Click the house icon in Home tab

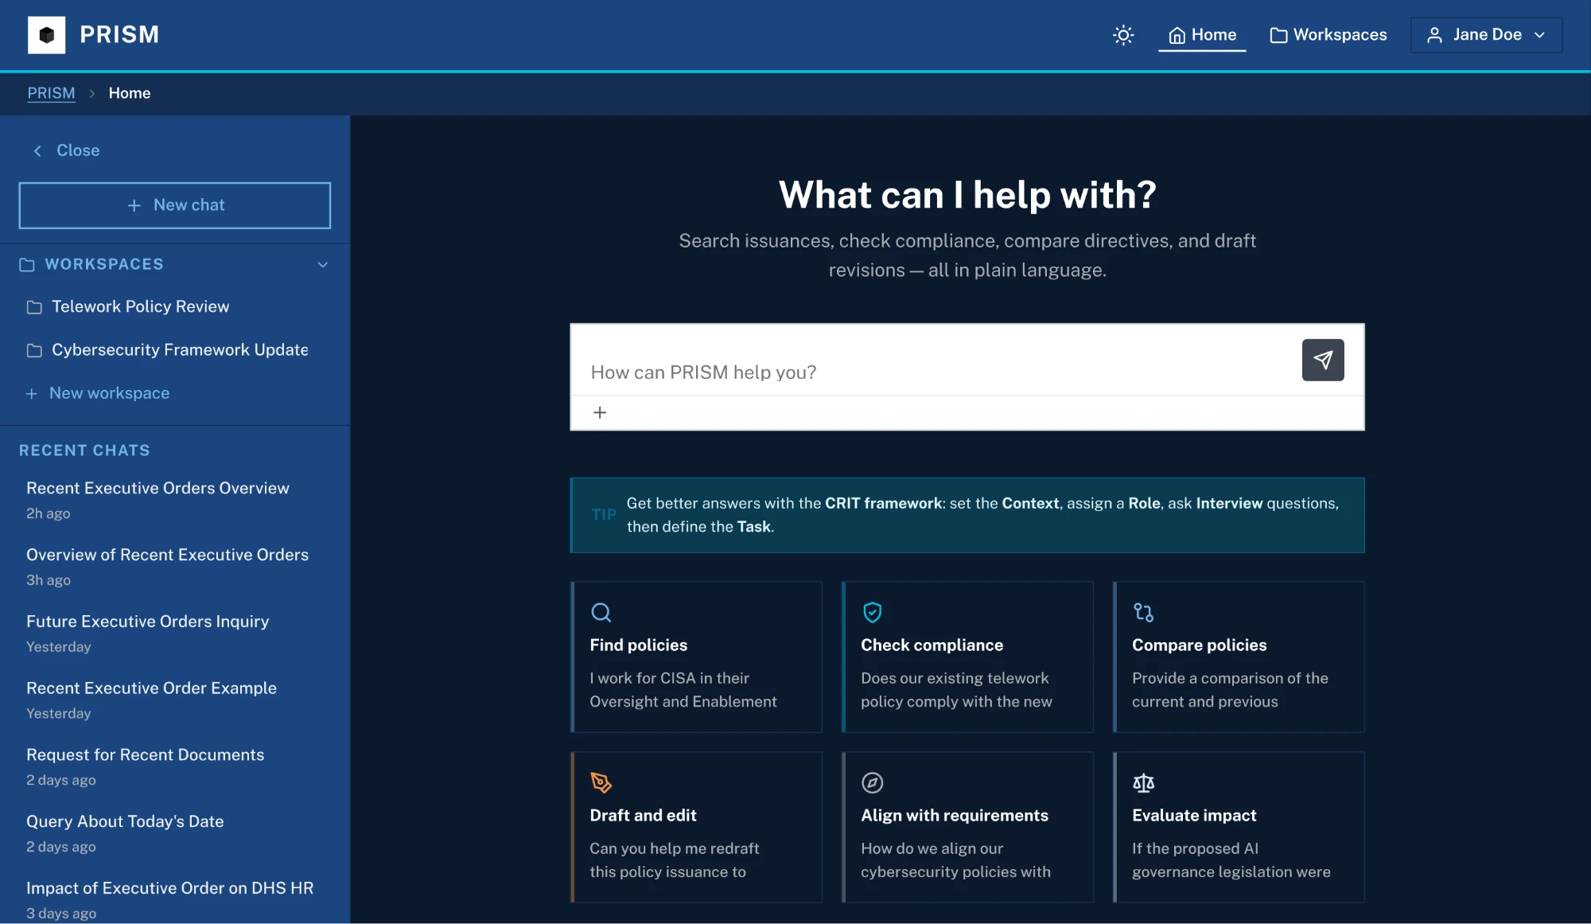(x=1177, y=35)
